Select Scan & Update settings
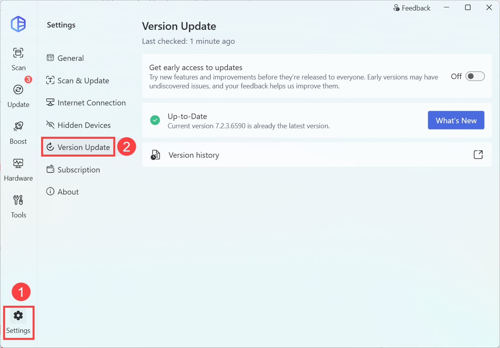The height and width of the screenshot is (348, 500). point(78,81)
